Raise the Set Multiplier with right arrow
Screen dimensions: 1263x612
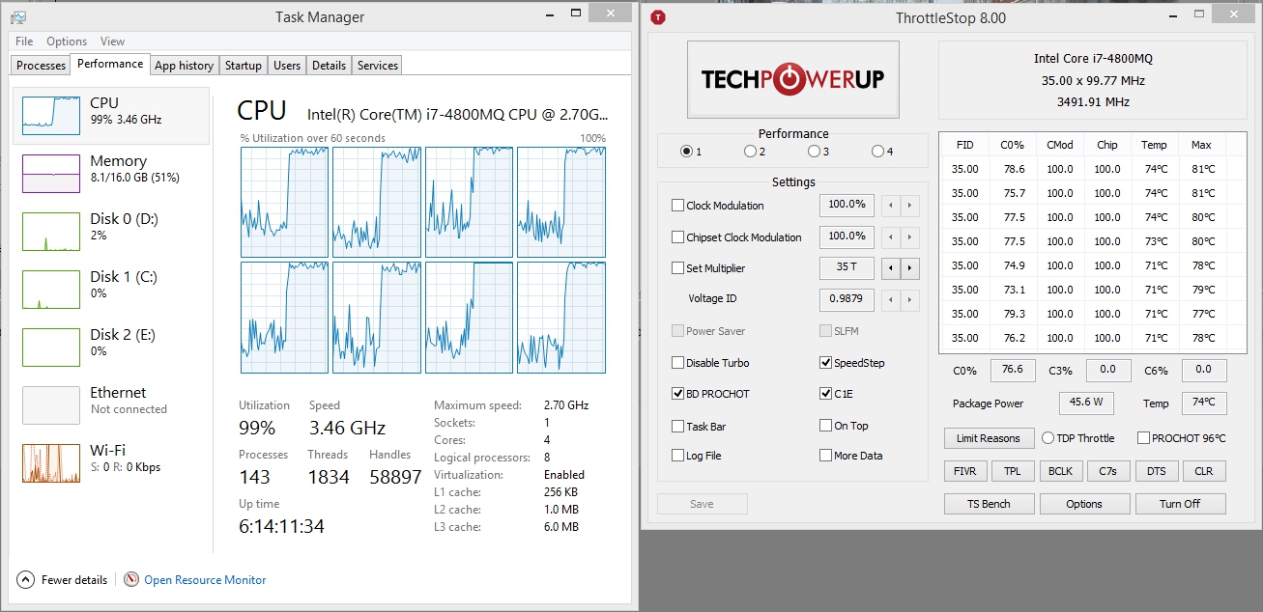910,267
